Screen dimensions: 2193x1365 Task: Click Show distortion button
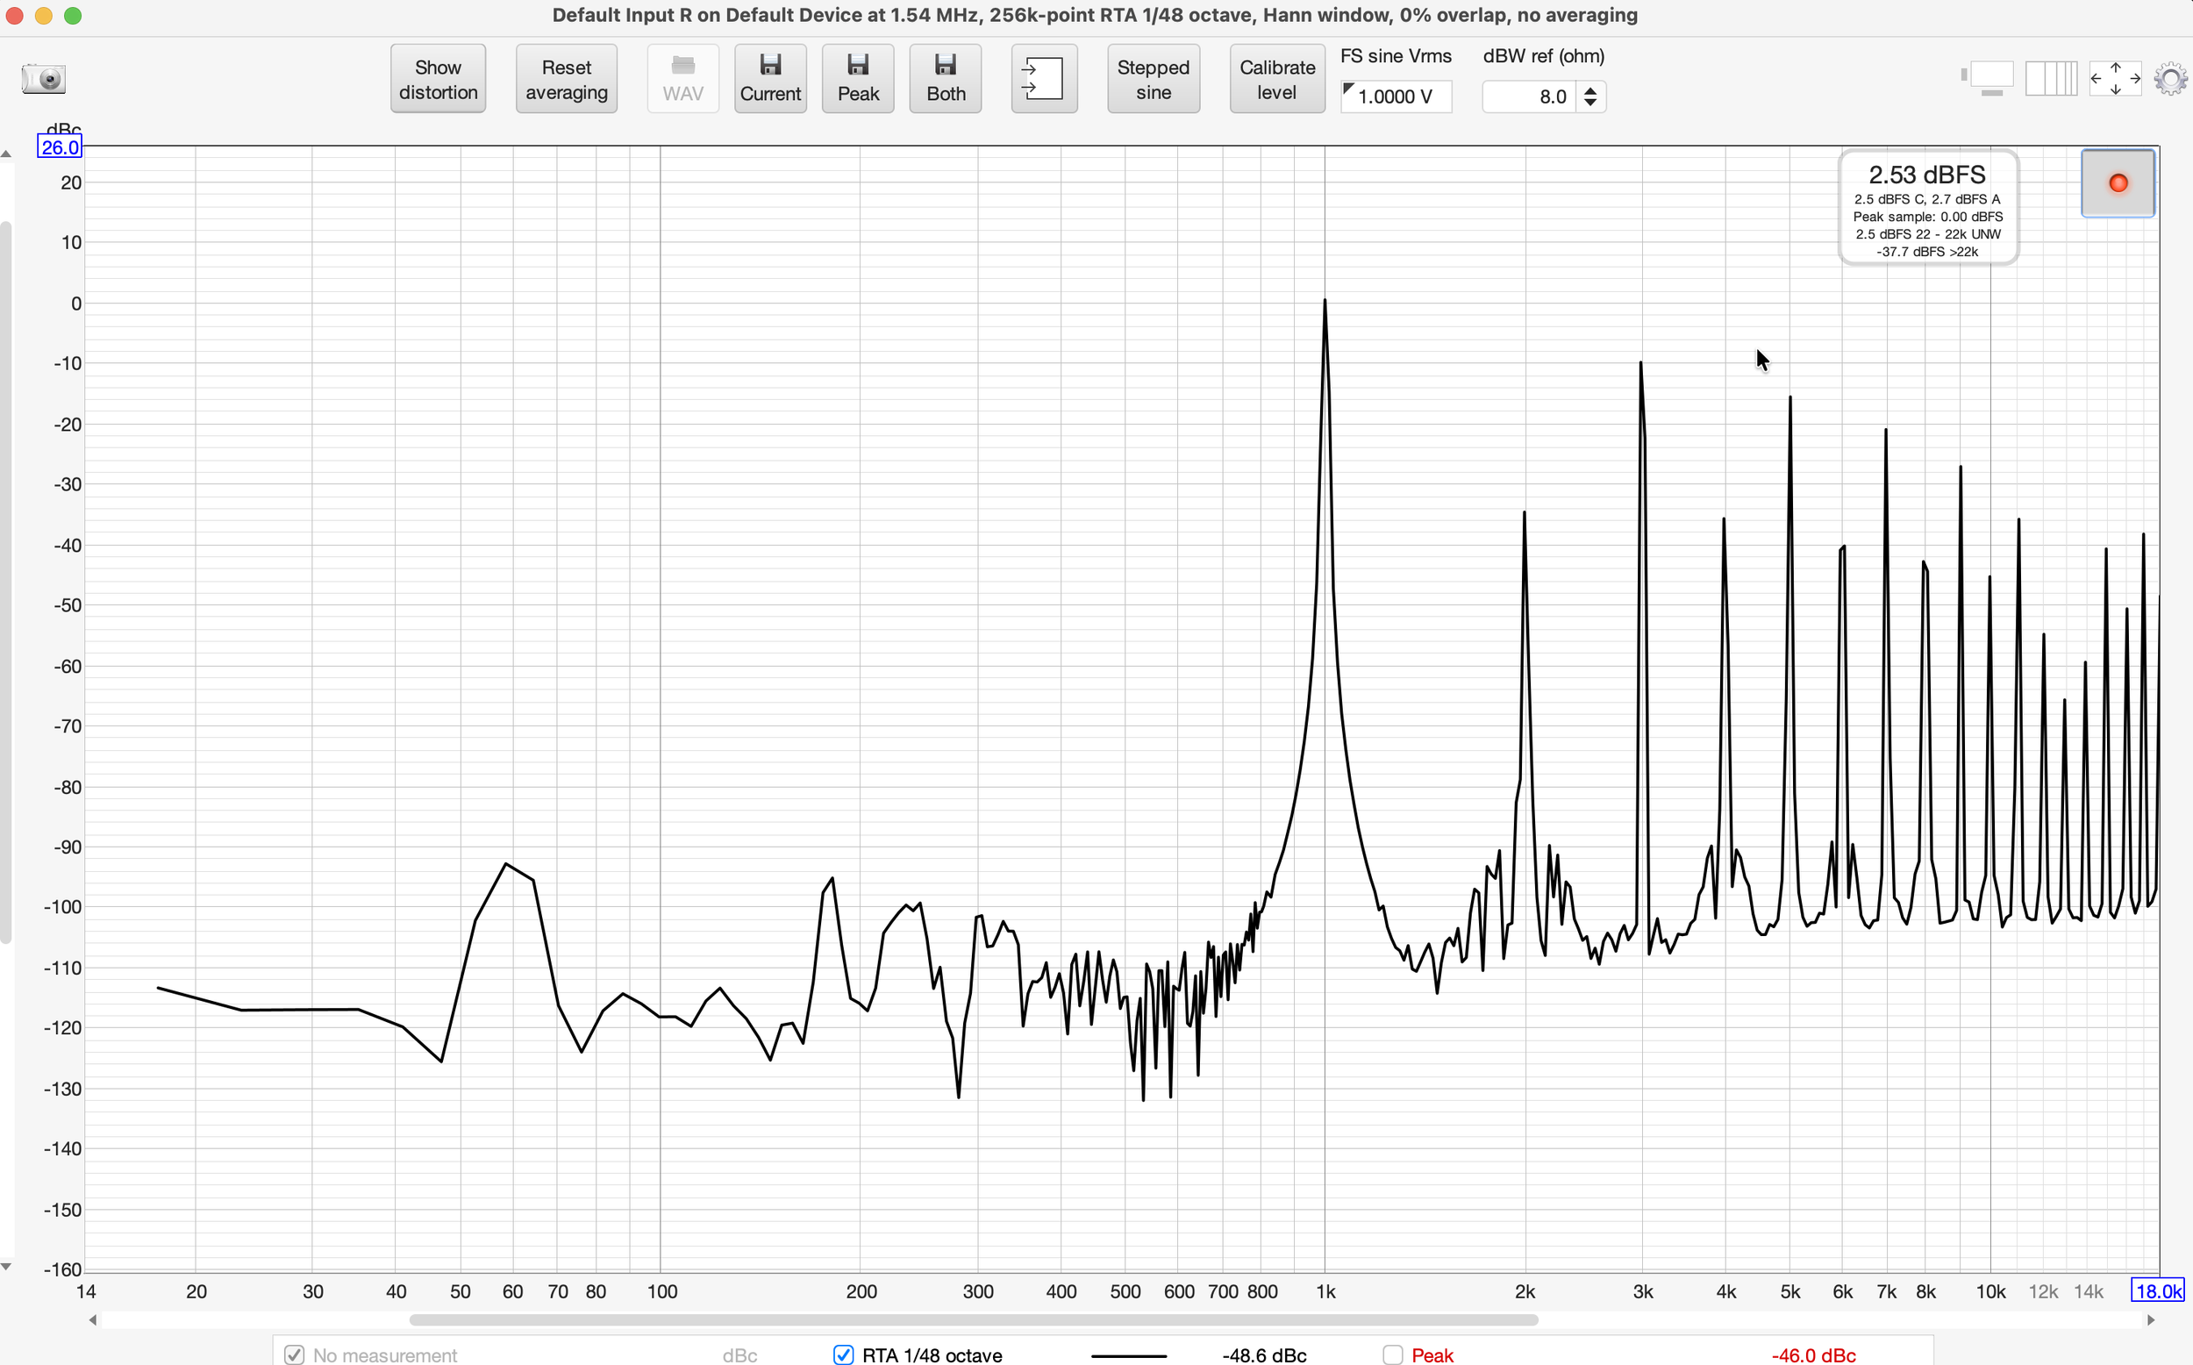coord(438,79)
